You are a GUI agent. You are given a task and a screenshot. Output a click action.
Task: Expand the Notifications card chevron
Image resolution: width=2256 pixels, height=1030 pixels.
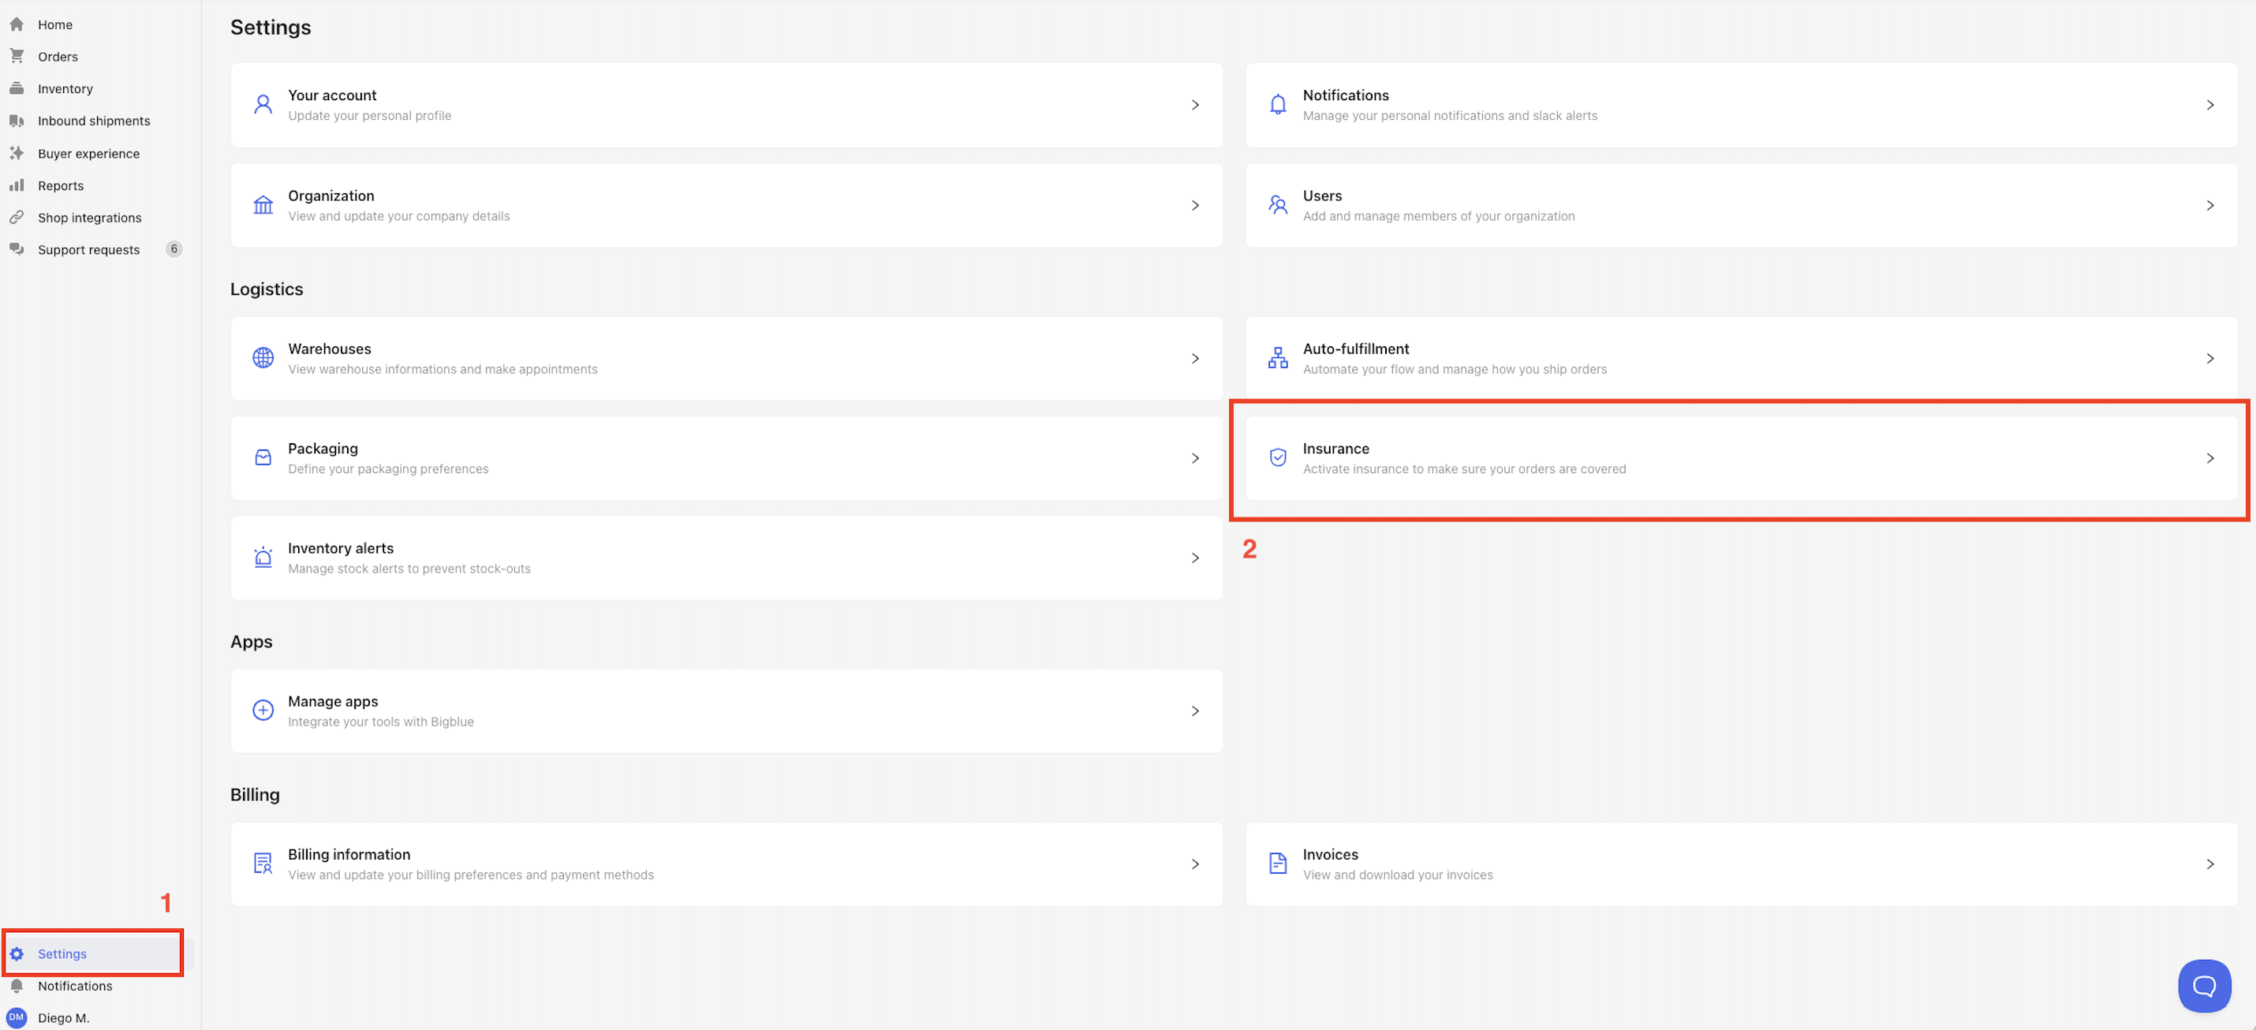pos(2209,105)
